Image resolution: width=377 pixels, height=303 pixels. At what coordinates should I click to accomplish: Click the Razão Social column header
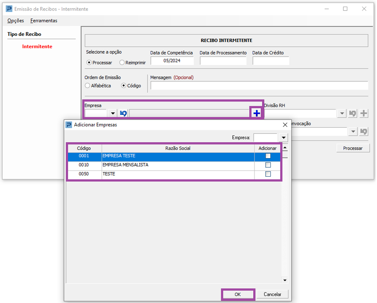tap(178, 148)
